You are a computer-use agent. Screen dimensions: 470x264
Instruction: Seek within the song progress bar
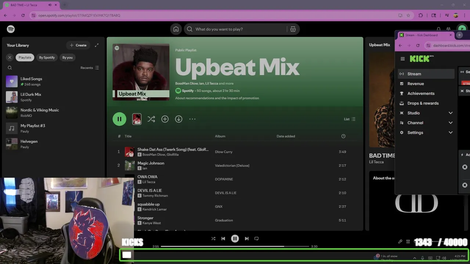click(235, 246)
